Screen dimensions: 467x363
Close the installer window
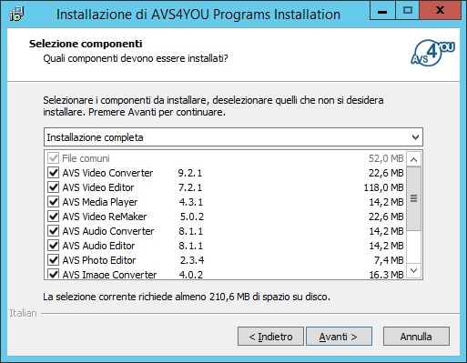(440, 11)
